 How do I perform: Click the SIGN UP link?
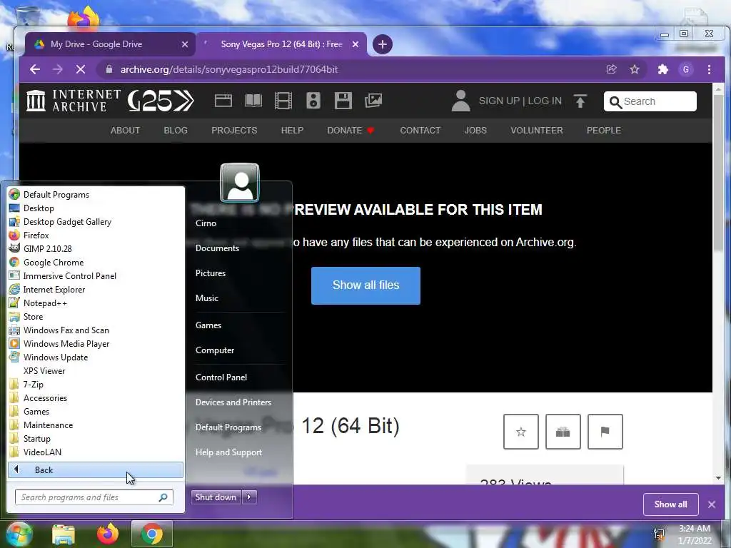coord(499,101)
